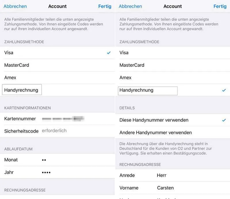This screenshot has width=230, height=199.
Task: Select MasterCard in left panel
Action: (x=57, y=65)
